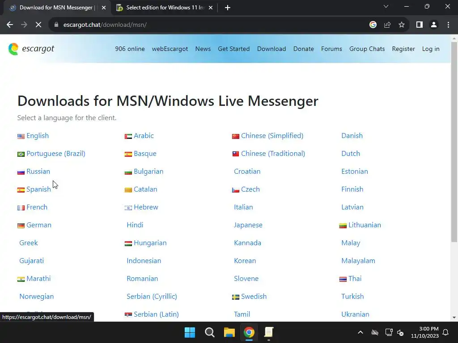The height and width of the screenshot is (343, 458).
Task: Select the Danish language link
Action: coord(352,136)
